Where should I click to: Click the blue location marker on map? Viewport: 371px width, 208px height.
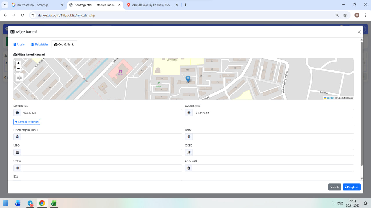(188, 79)
